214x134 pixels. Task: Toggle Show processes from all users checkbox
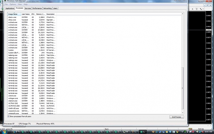(x=9, y=117)
